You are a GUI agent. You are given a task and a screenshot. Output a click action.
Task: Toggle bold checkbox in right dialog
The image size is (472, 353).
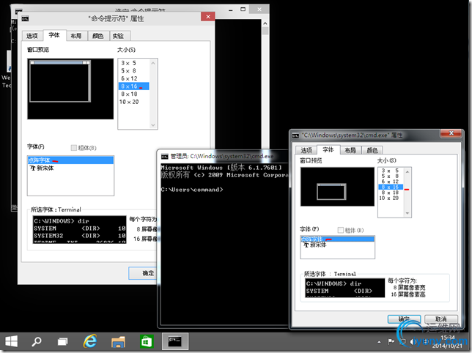point(341,230)
